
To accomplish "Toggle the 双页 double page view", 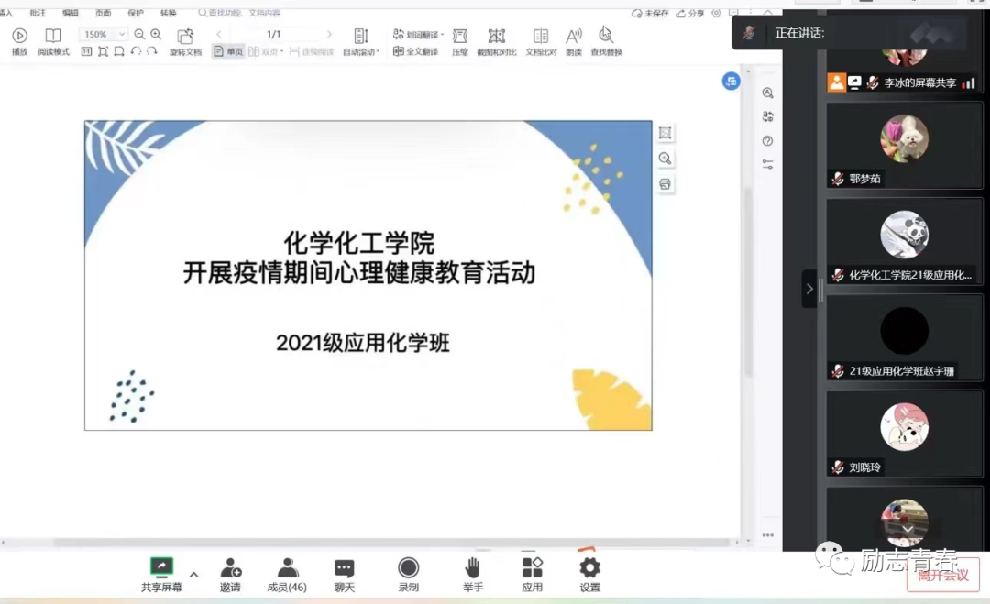I will point(266,52).
